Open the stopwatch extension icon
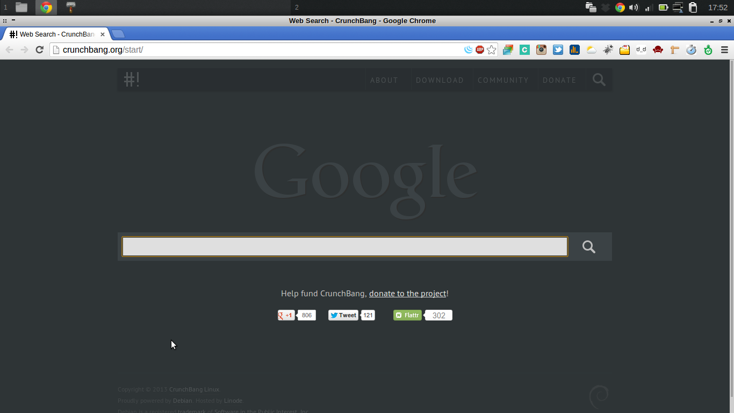The height and width of the screenshot is (413, 734). pos(691,49)
